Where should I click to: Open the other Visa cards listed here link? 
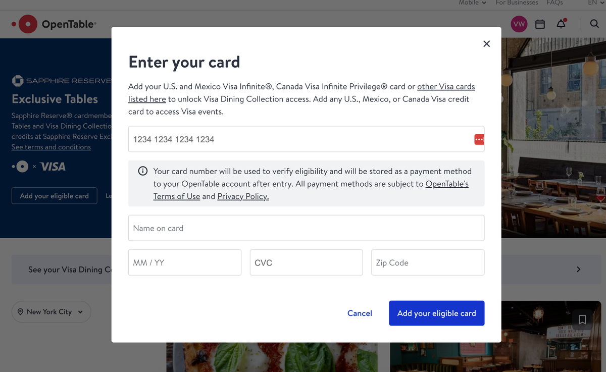(445, 87)
